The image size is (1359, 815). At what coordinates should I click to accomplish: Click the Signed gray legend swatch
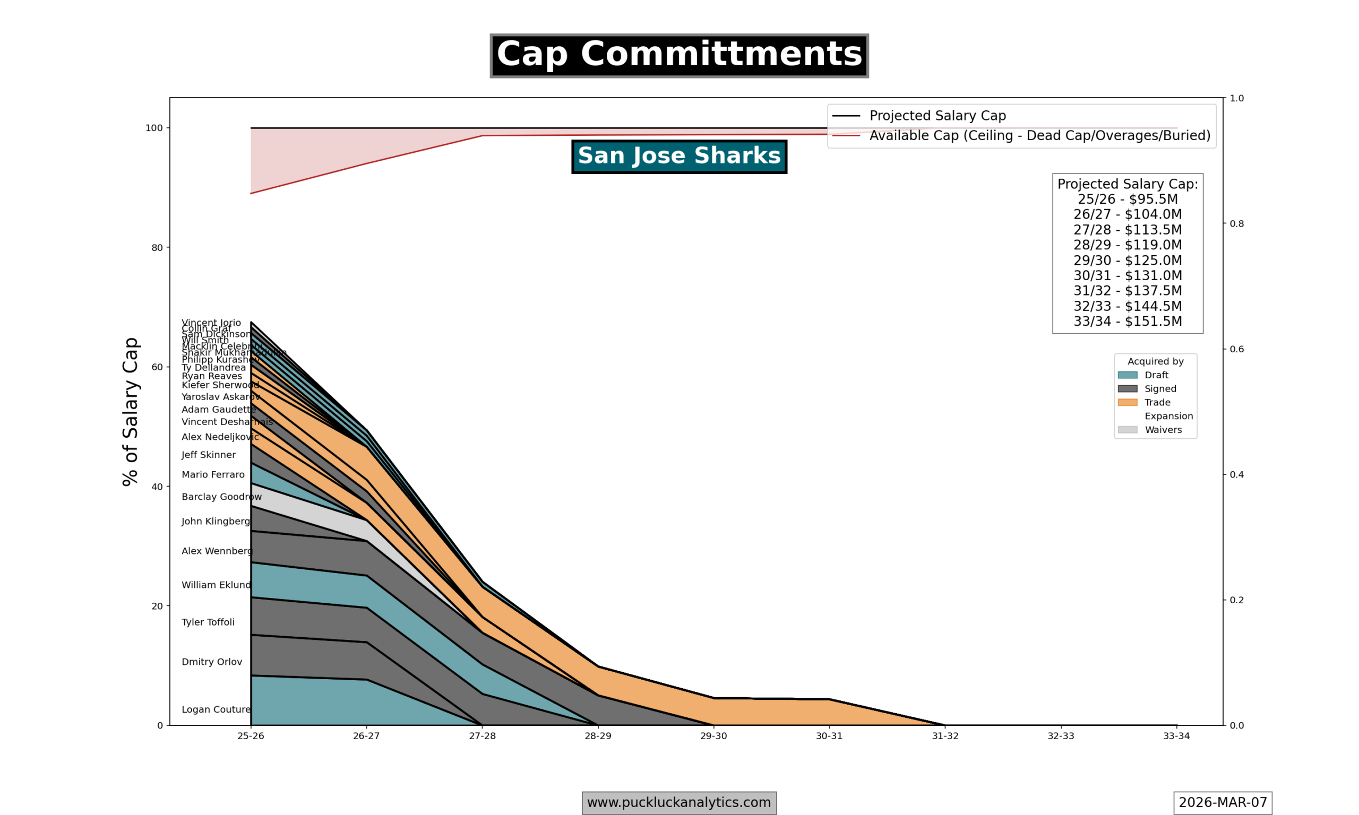coord(1127,389)
